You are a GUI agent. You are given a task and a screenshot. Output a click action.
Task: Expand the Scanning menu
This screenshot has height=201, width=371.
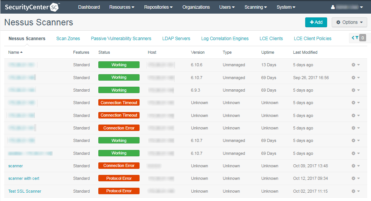[x=256, y=7]
